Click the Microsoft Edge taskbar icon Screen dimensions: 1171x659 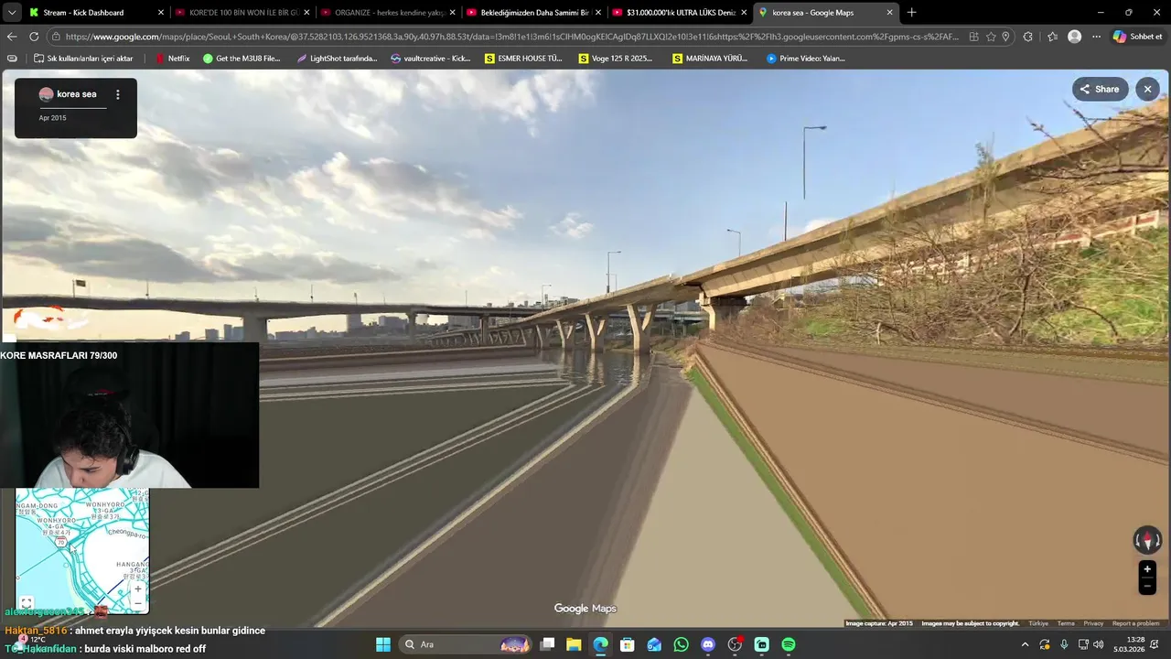(x=600, y=644)
